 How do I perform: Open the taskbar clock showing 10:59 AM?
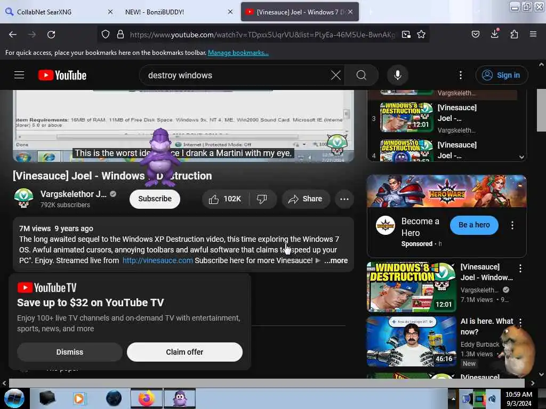click(518, 398)
